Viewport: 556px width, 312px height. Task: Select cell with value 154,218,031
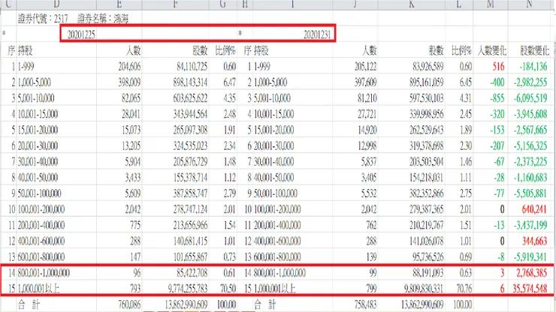(426, 178)
